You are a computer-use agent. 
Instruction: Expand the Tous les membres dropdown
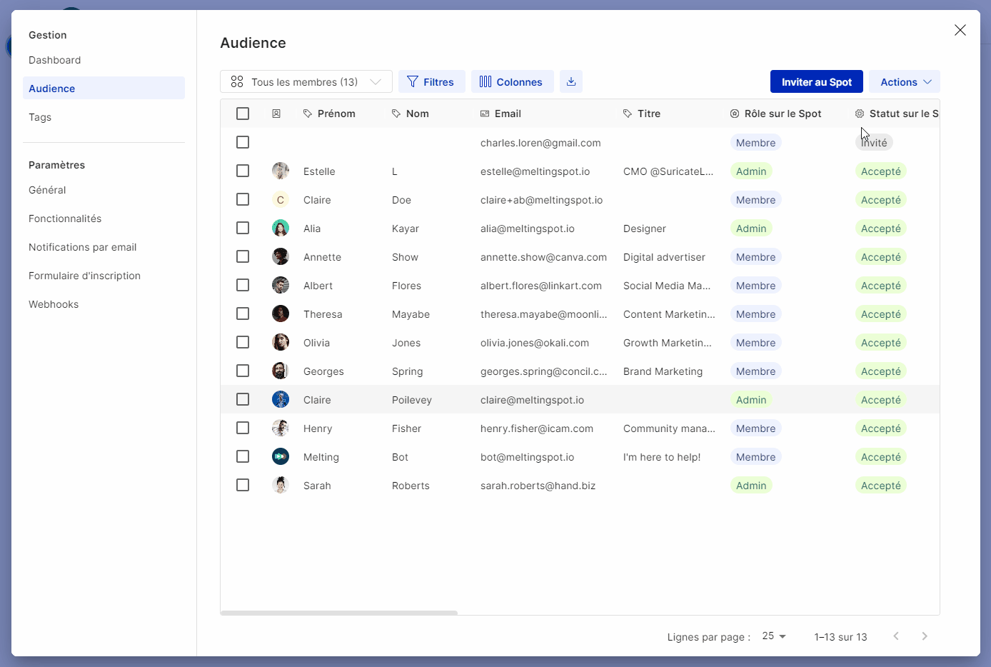306,82
